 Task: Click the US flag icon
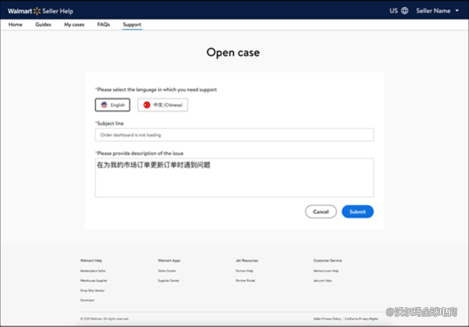[x=104, y=105]
